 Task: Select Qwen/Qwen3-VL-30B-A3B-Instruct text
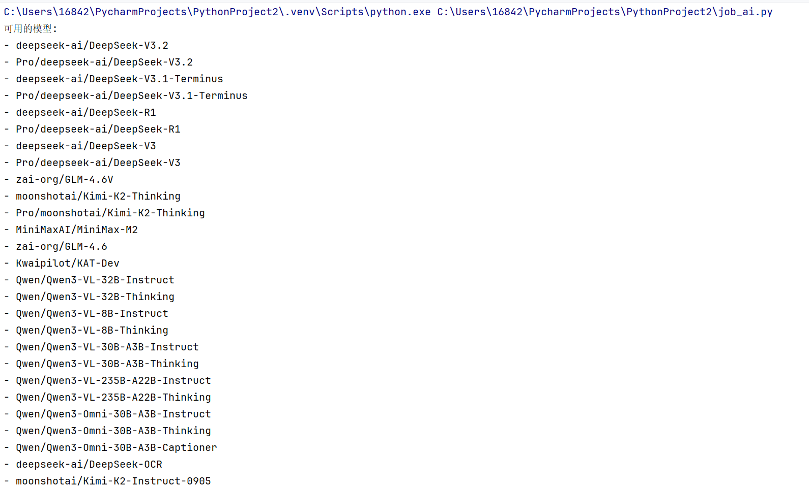tap(107, 347)
